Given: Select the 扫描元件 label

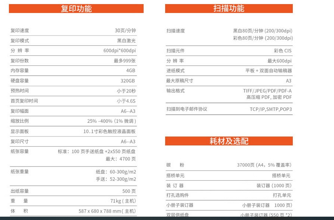Looking at the screenshot, I should (176, 51).
